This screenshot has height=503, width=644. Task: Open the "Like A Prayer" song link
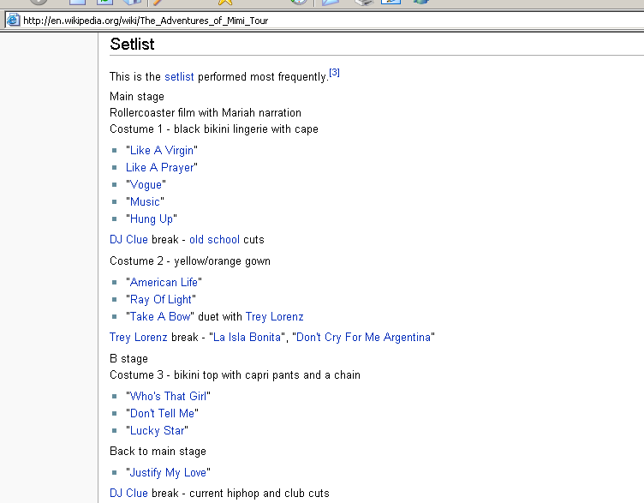coord(160,168)
